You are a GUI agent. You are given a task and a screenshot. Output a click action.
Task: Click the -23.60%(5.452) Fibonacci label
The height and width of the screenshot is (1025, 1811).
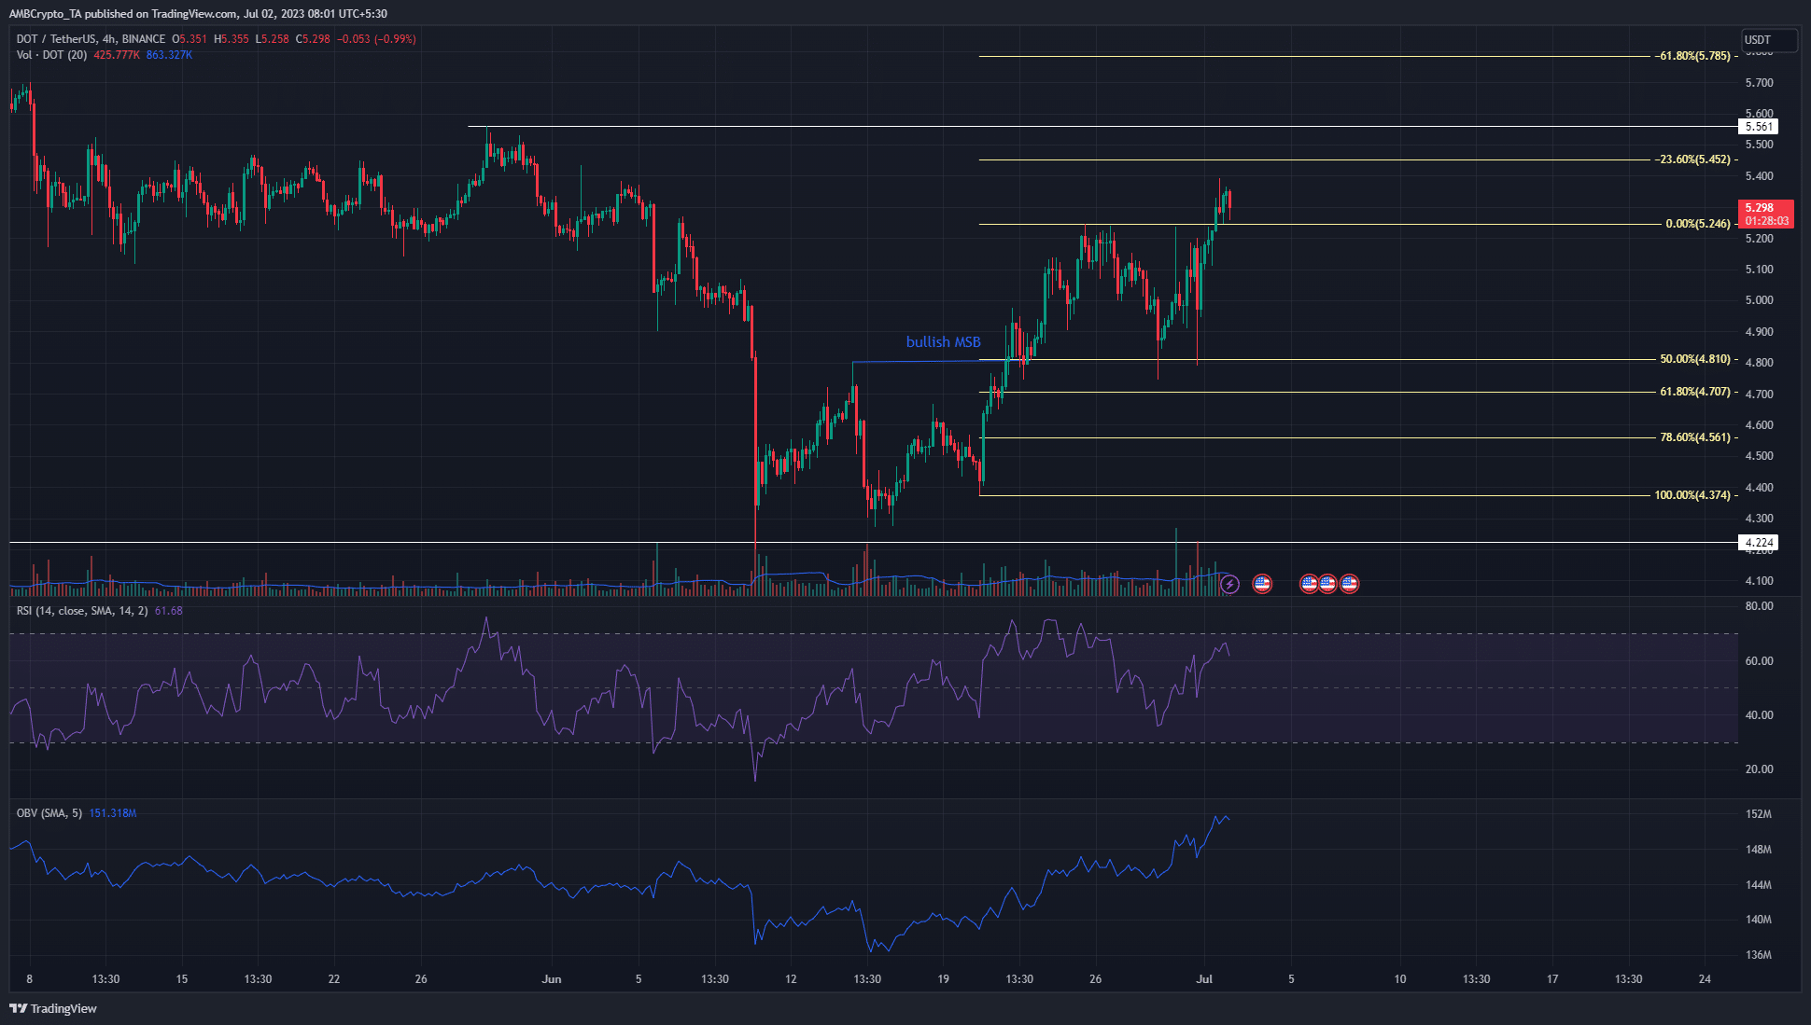1694,159
